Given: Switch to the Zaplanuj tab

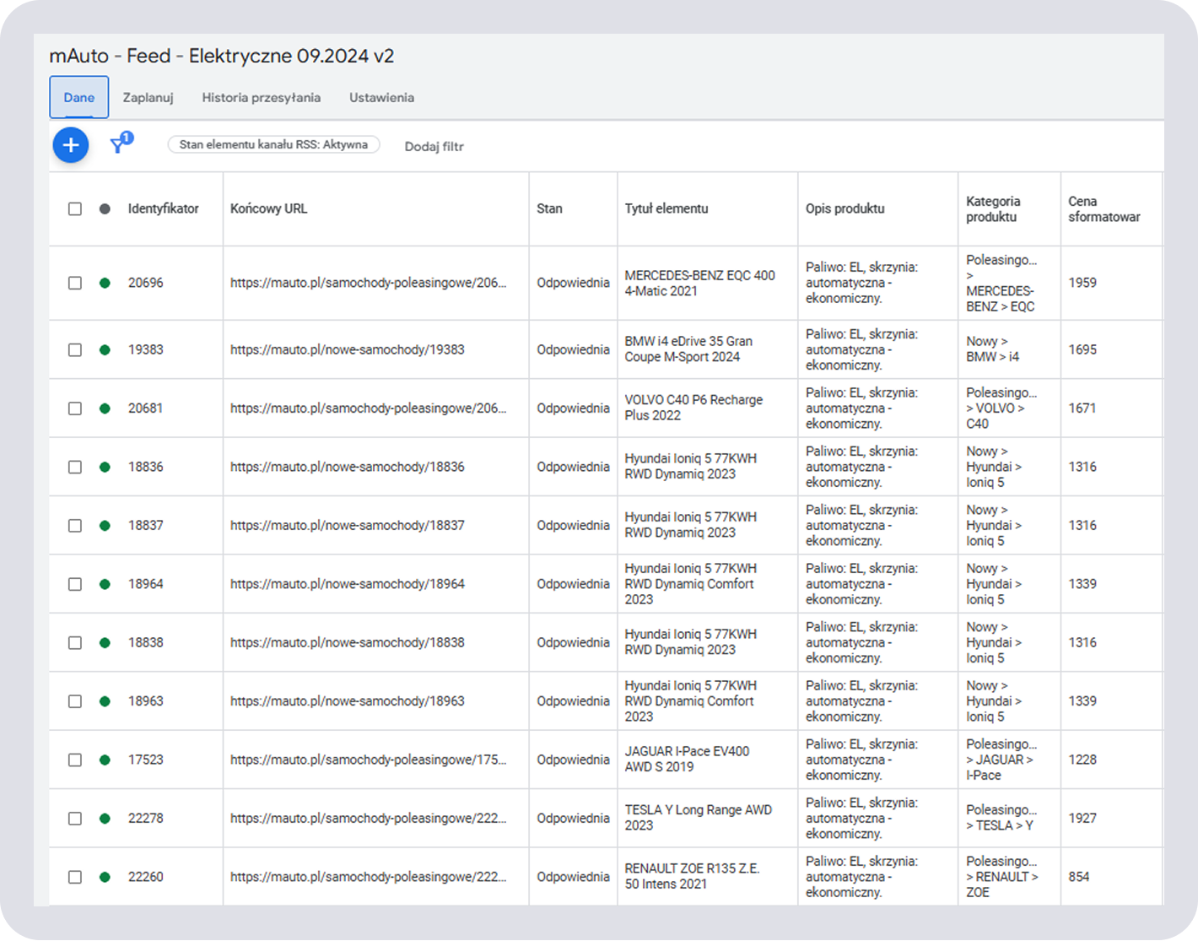Looking at the screenshot, I should 148,98.
